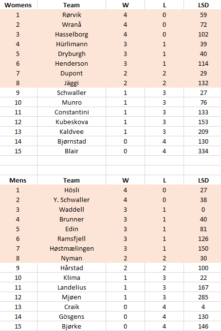Click the Nyman team cell
This screenshot has width=221, height=331.
click(72, 258)
